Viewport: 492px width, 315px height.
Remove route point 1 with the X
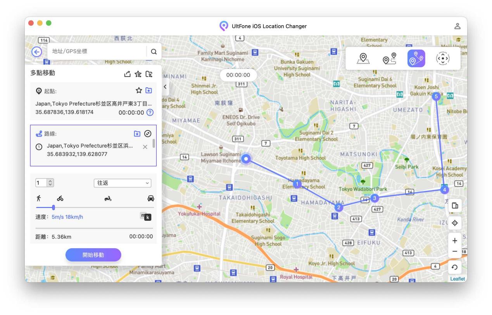(145, 147)
